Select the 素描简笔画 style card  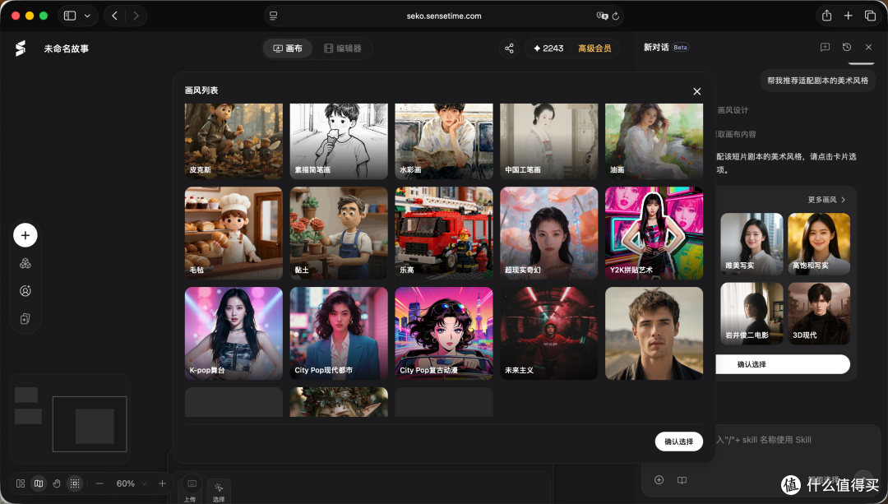tap(339, 141)
